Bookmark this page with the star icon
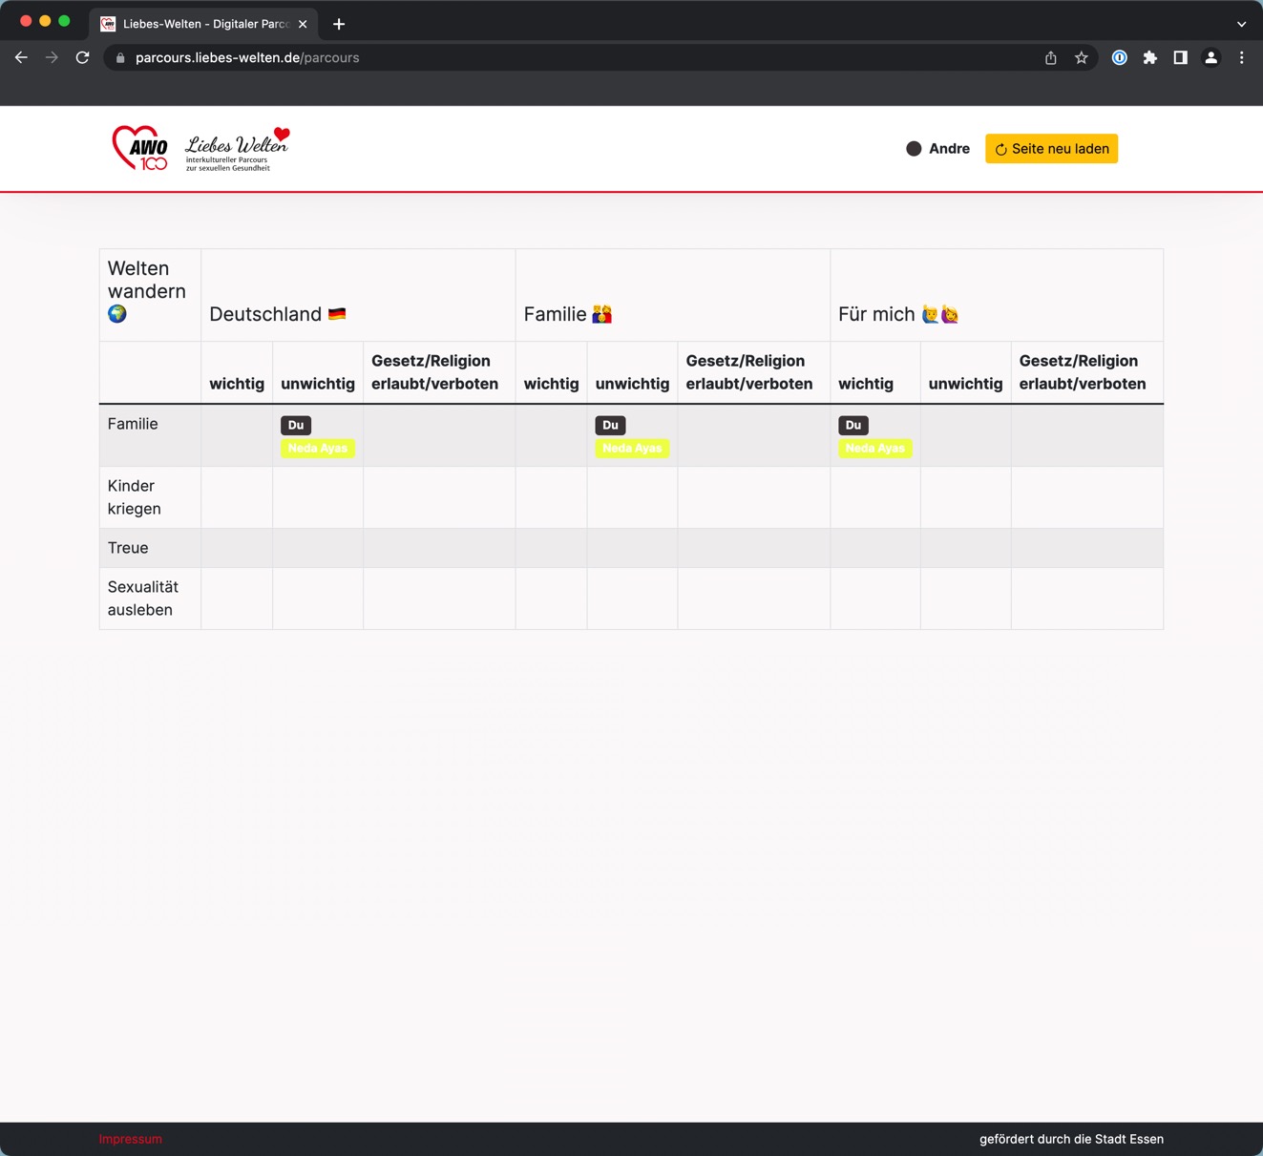Image resolution: width=1263 pixels, height=1156 pixels. click(1081, 58)
